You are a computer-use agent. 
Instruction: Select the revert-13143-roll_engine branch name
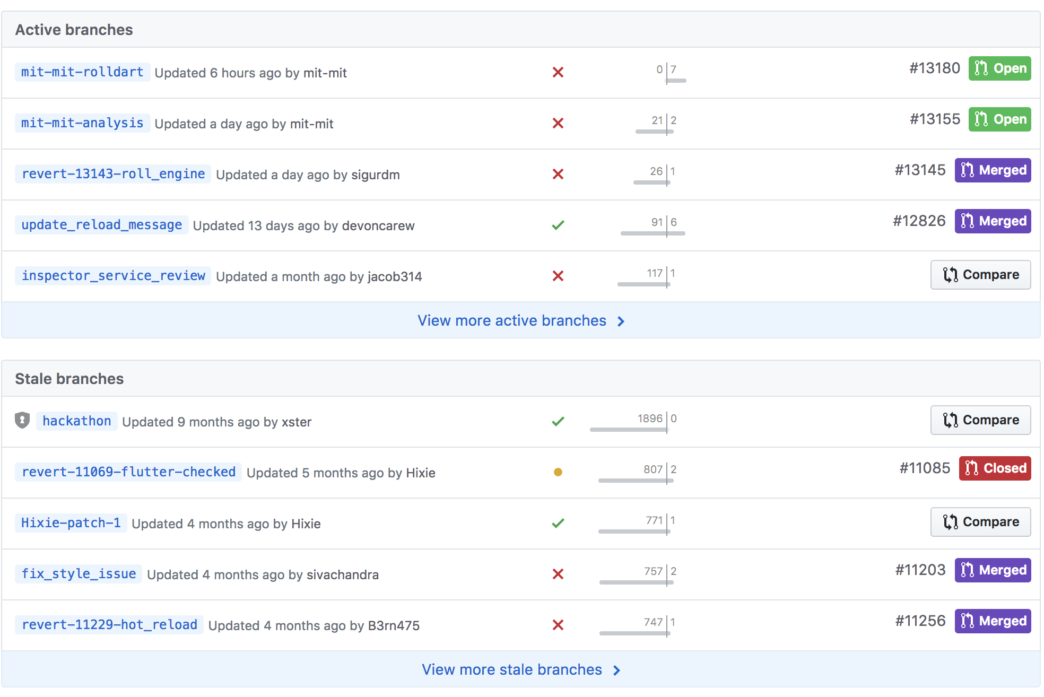(x=112, y=174)
